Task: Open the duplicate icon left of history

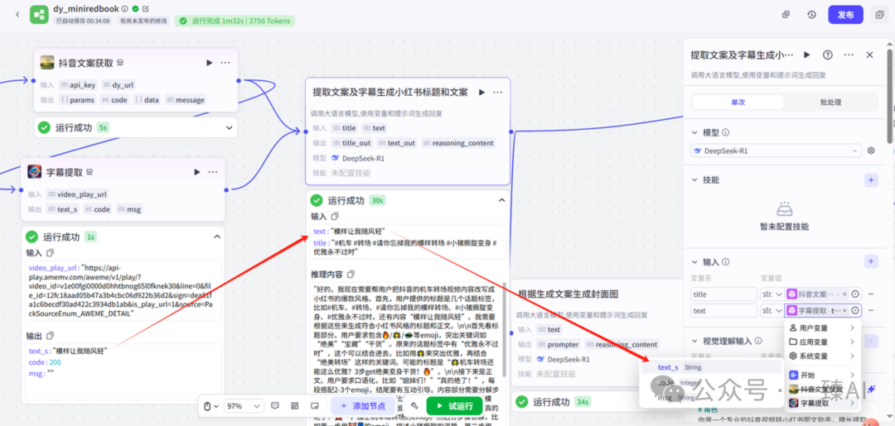Action: [786, 15]
